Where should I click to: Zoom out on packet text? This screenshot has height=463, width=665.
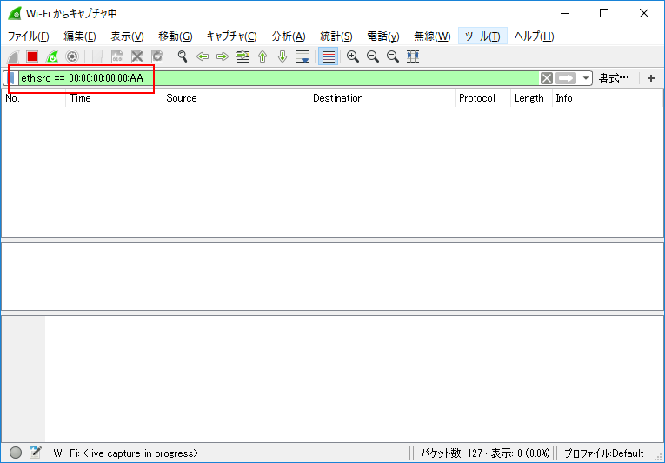(373, 56)
